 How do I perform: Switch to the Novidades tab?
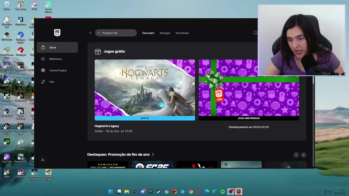pos(182,33)
